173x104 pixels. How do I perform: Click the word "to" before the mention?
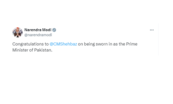[47, 44]
